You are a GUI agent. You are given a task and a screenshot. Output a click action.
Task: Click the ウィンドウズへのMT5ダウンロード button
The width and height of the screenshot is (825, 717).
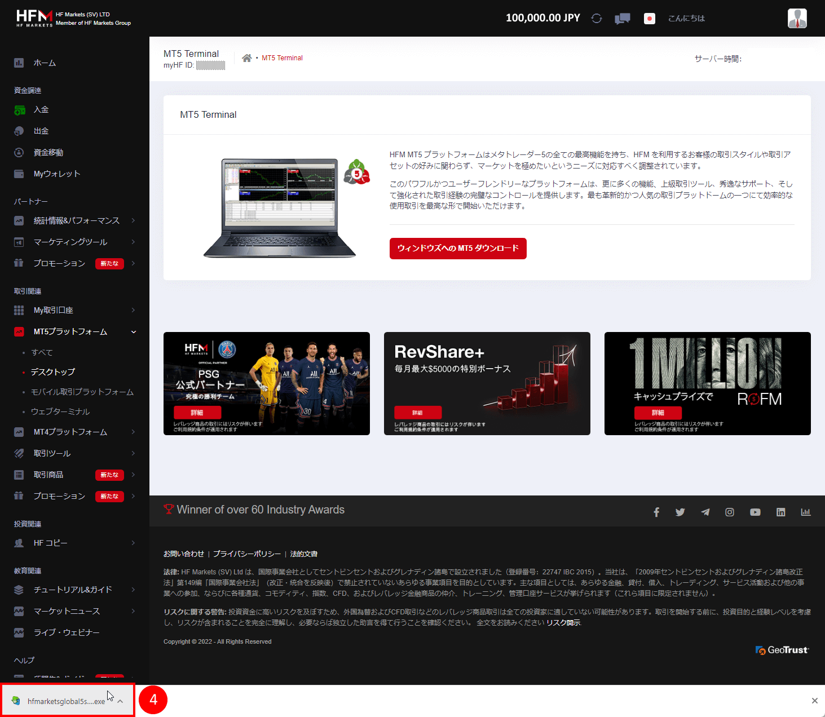[x=457, y=248]
